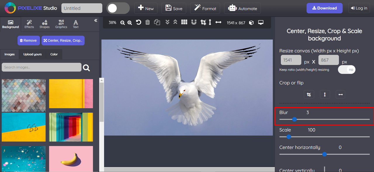Click the Save button
The width and height of the screenshot is (374, 172).
click(174, 8)
